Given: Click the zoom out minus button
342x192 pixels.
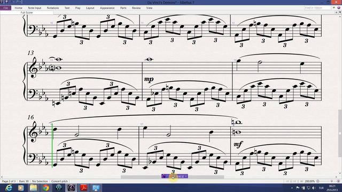Looking at the screenshot, I should coord(318,181).
